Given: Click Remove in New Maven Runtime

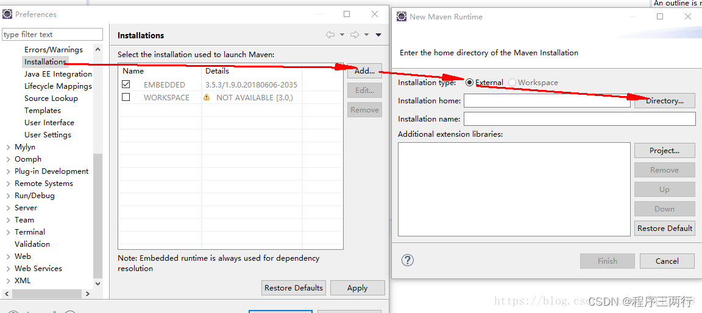Looking at the screenshot, I should coord(664,170).
